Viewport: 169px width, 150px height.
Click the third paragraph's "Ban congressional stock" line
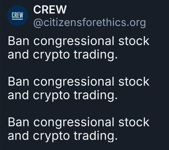(79, 123)
